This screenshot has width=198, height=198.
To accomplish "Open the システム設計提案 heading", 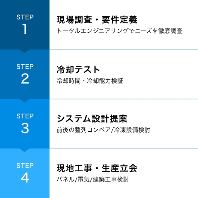I will pos(92,119).
